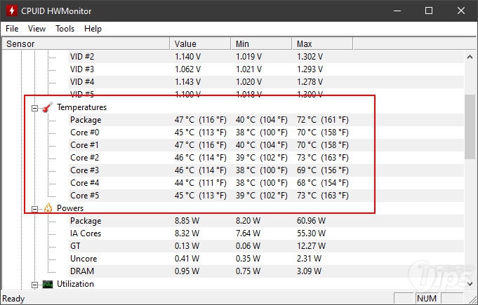Click Core #2 value 46 °C (114 °F)
The height and width of the screenshot is (305, 478).
coord(200,158)
